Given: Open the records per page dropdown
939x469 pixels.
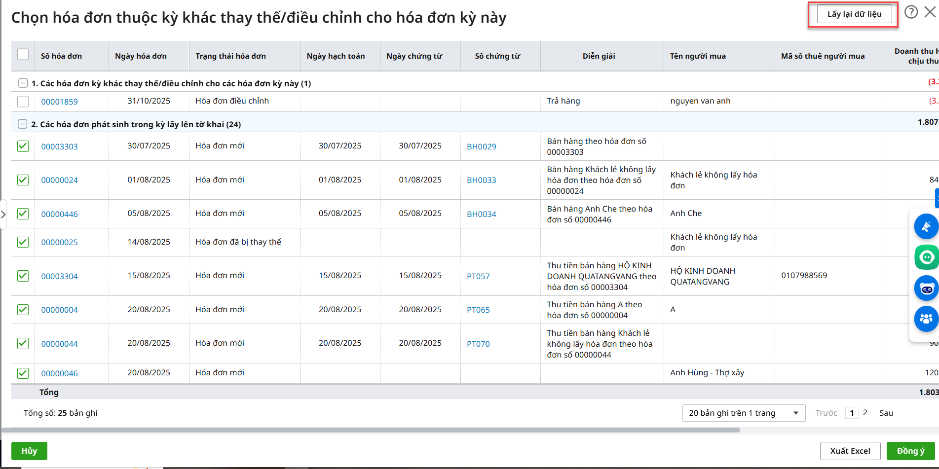Looking at the screenshot, I should click(743, 413).
